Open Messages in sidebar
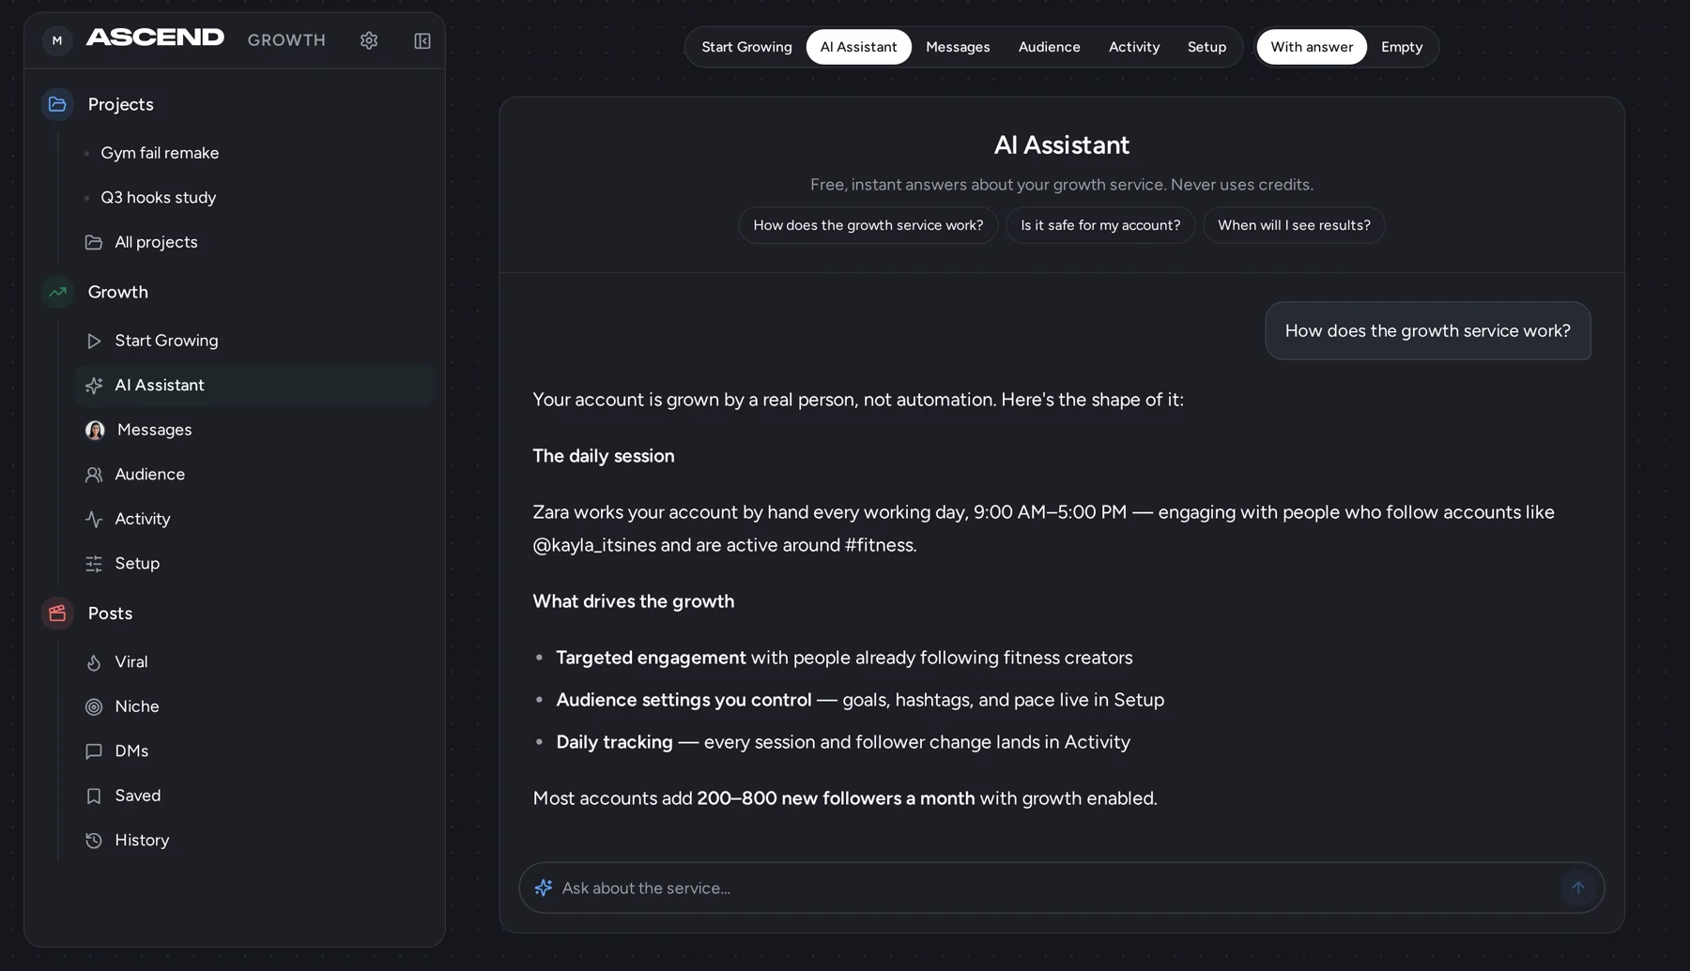The image size is (1690, 971). [x=255, y=430]
